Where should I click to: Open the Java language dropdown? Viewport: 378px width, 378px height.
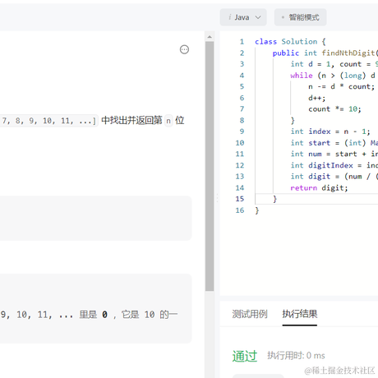click(x=243, y=17)
